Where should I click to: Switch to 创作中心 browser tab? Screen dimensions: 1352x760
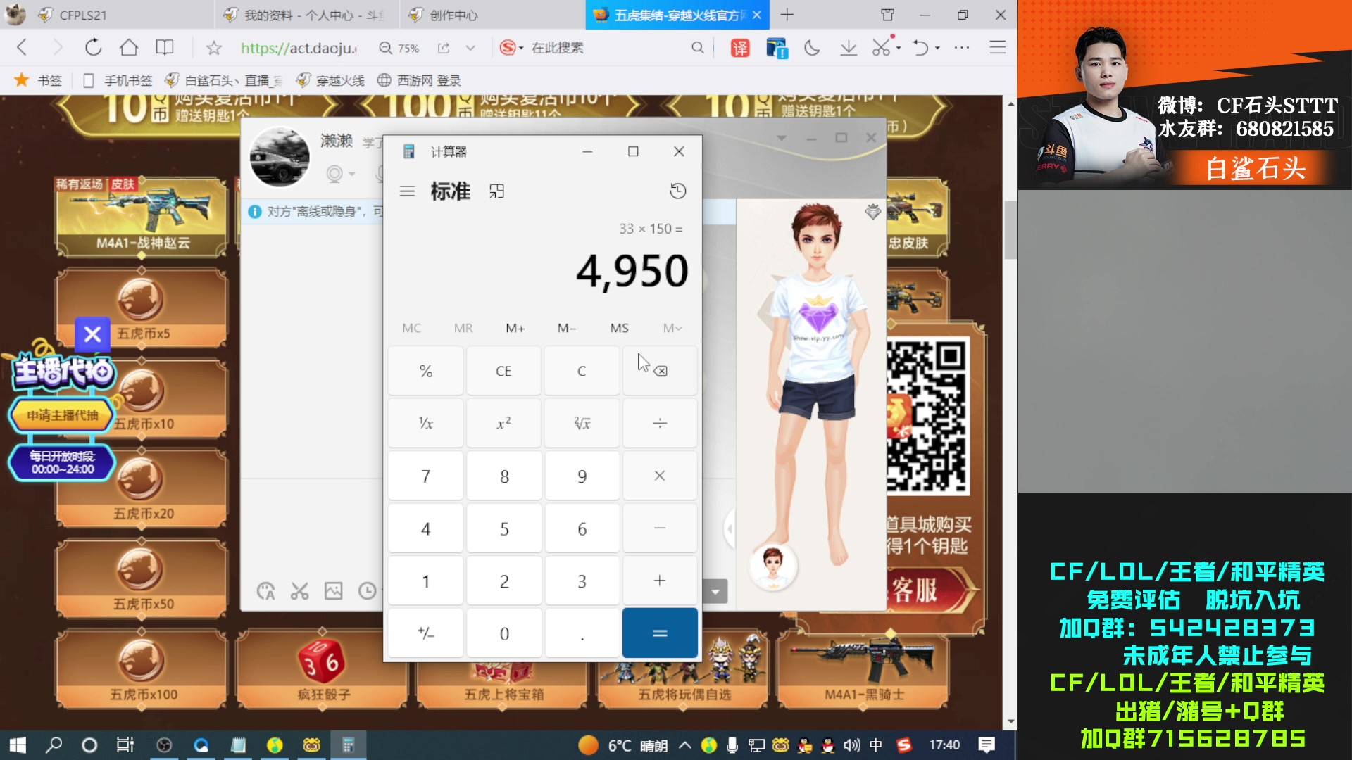coord(492,15)
